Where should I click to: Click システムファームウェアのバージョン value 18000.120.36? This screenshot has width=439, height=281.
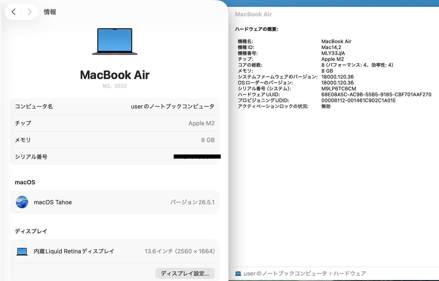[x=338, y=77]
